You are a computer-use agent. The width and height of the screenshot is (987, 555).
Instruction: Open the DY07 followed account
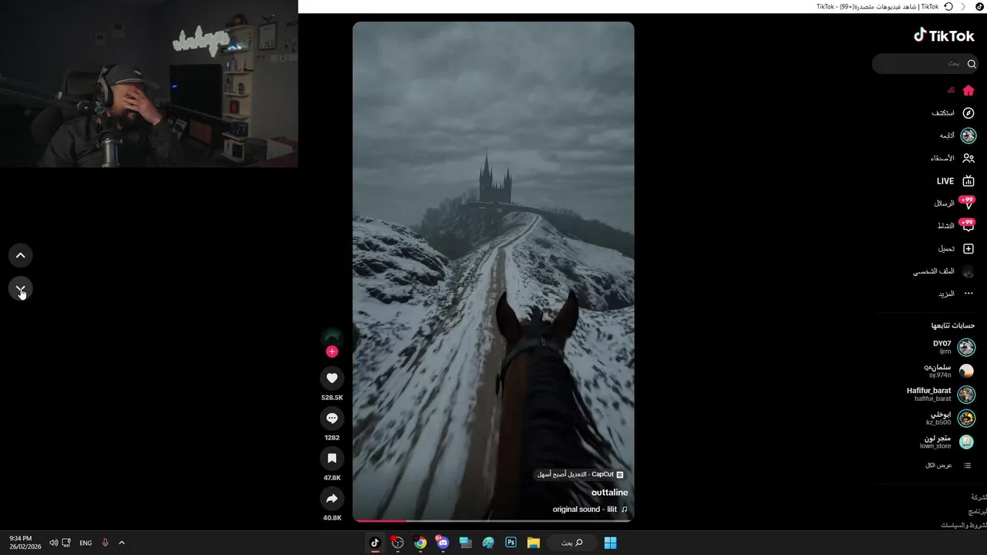click(x=953, y=347)
